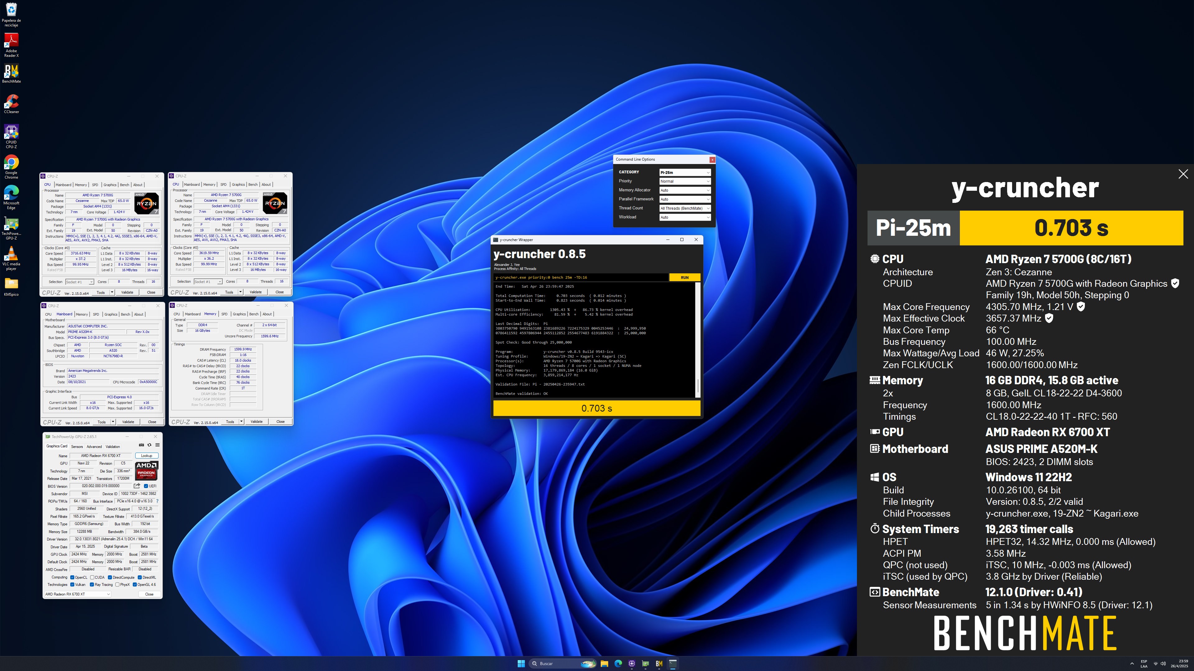Activate BenchMate from the taskbar

659,664
